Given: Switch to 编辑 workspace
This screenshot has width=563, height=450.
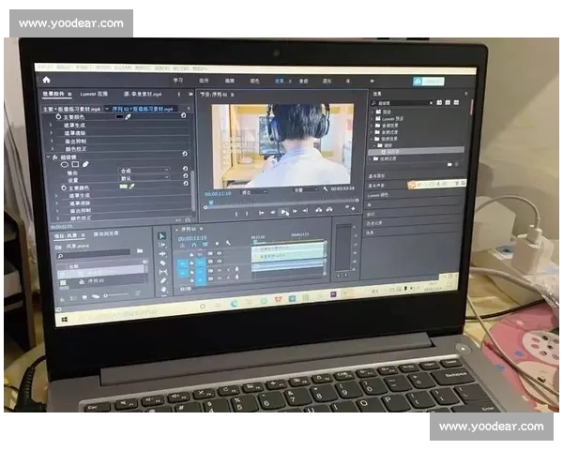Looking at the screenshot, I should pyautogui.click(x=230, y=81).
